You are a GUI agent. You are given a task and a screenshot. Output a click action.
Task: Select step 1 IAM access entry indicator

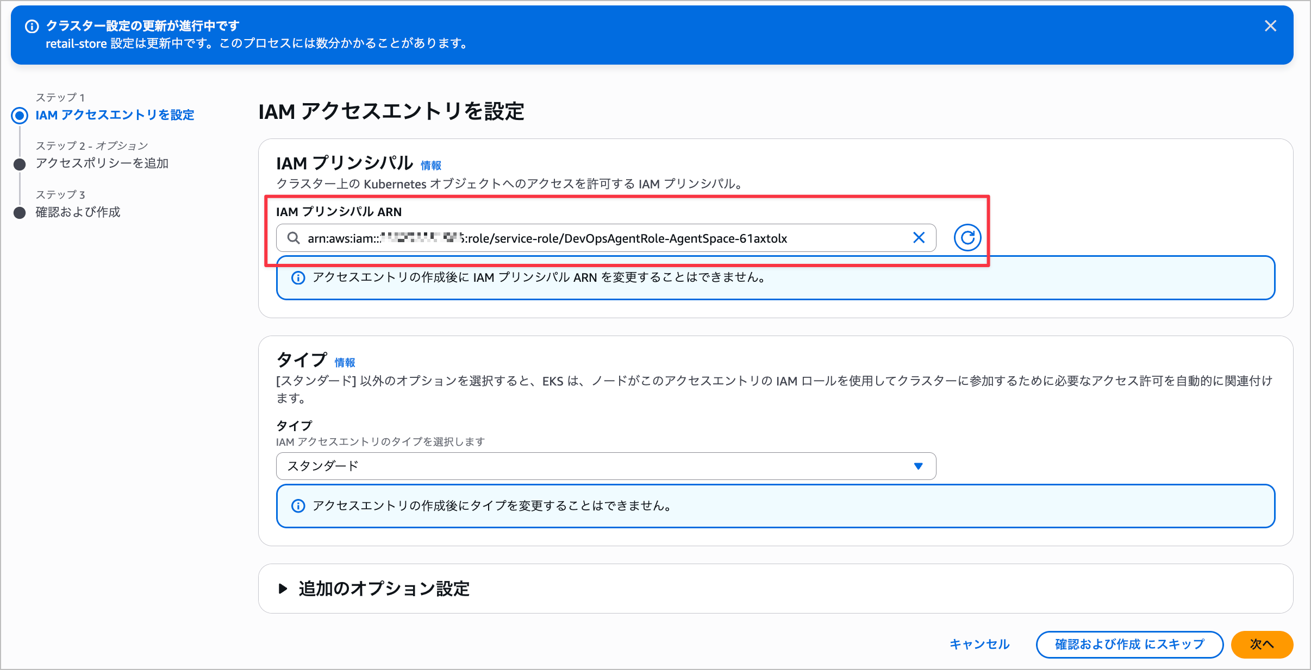(x=20, y=115)
